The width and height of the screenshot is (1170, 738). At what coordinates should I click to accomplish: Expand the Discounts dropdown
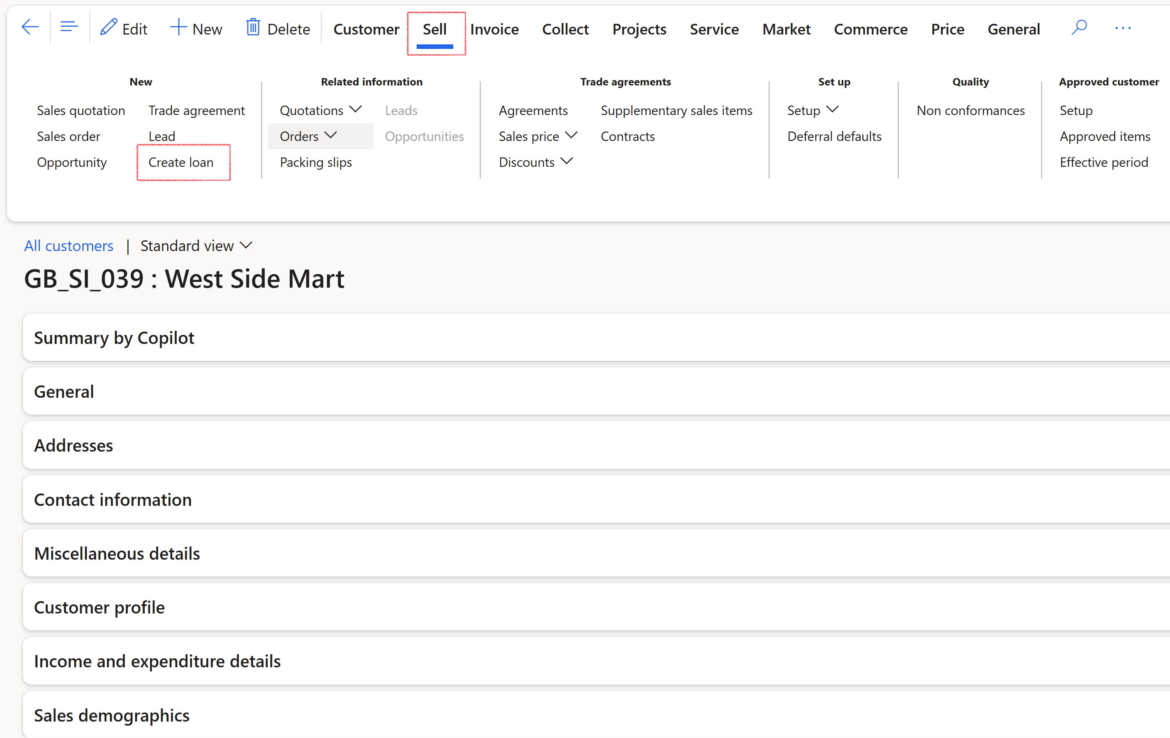(x=535, y=162)
